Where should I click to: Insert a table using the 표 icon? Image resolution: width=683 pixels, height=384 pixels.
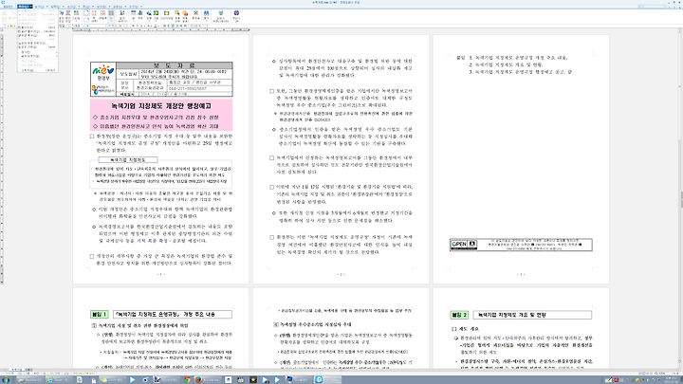(134, 16)
